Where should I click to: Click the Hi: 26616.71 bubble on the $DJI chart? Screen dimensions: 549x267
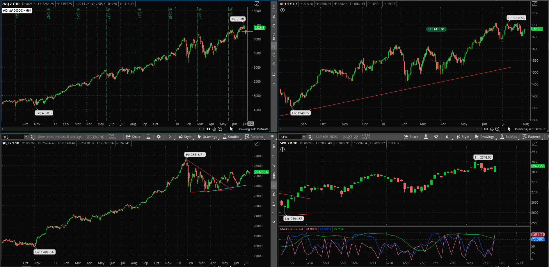click(195, 155)
